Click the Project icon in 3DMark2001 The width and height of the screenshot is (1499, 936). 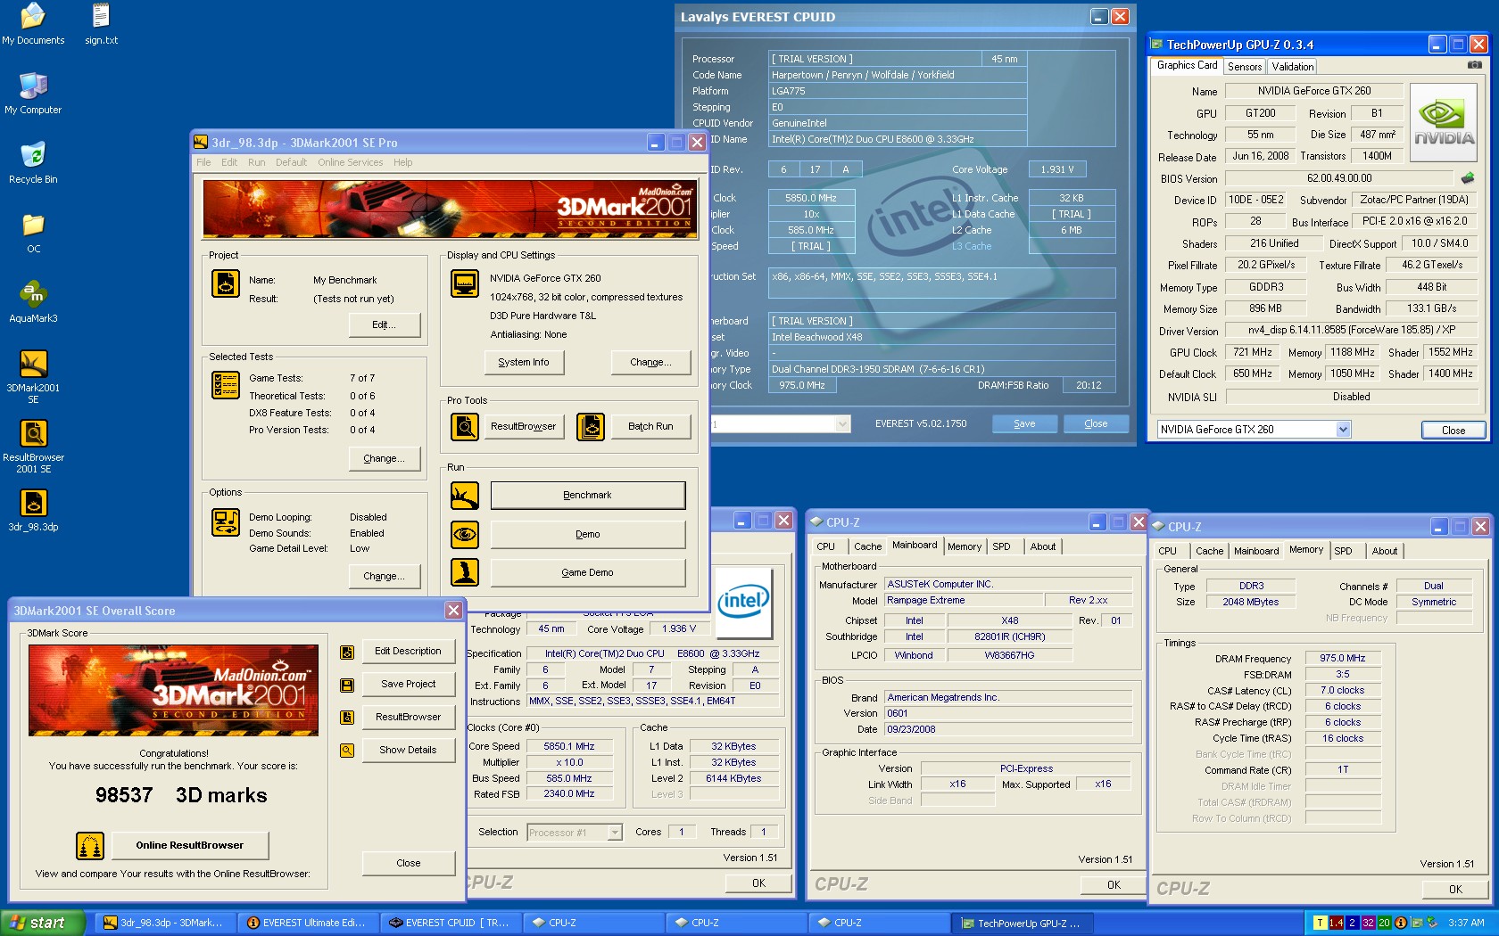226,283
